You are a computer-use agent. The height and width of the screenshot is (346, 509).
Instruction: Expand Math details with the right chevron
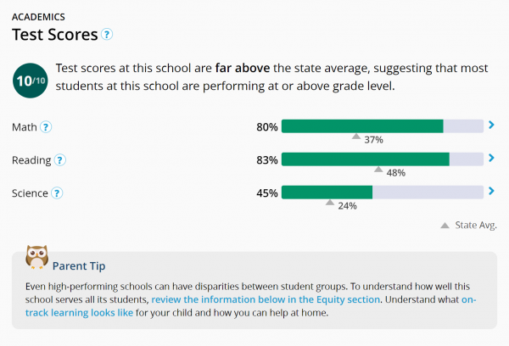(491, 126)
